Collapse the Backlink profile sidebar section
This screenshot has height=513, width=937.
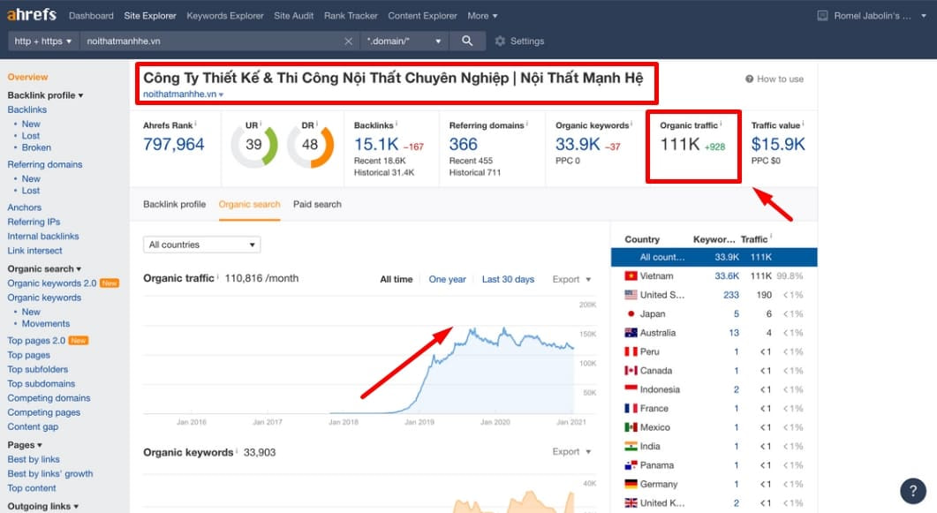(45, 95)
